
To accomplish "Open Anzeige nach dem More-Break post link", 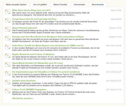I will (x=48, y=37).
